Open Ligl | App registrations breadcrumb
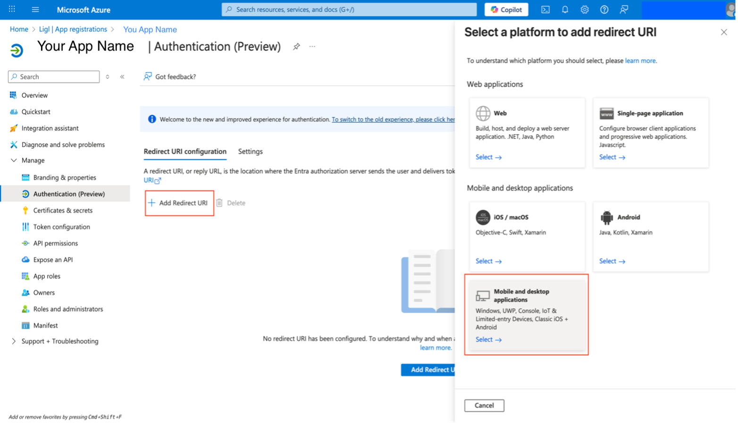 click(73, 29)
